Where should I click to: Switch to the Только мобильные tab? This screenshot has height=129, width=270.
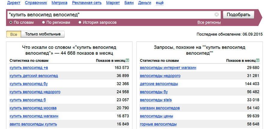pyautogui.click(x=43, y=34)
